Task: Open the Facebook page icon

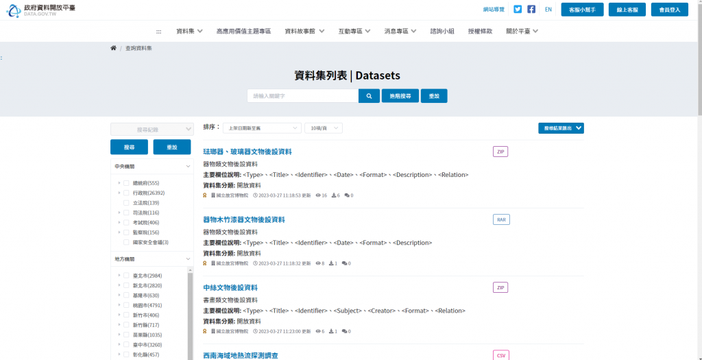Action: click(531, 10)
